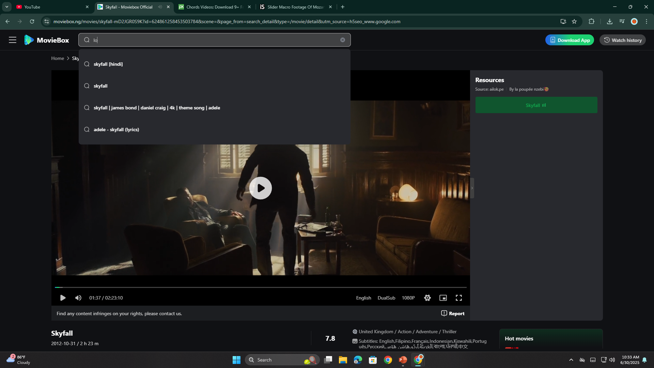Switch to the Chords Videos tab
654x368 pixels.
click(x=215, y=7)
